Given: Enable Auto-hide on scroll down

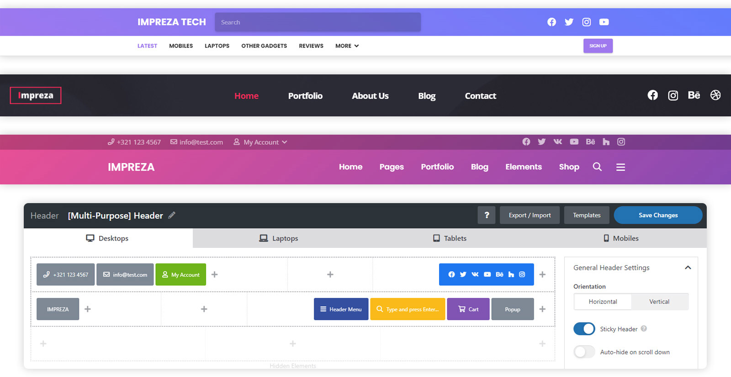Looking at the screenshot, I should 584,352.
